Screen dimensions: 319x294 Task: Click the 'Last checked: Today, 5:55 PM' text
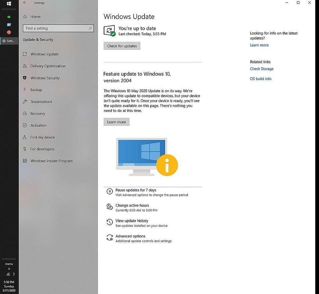click(142, 34)
